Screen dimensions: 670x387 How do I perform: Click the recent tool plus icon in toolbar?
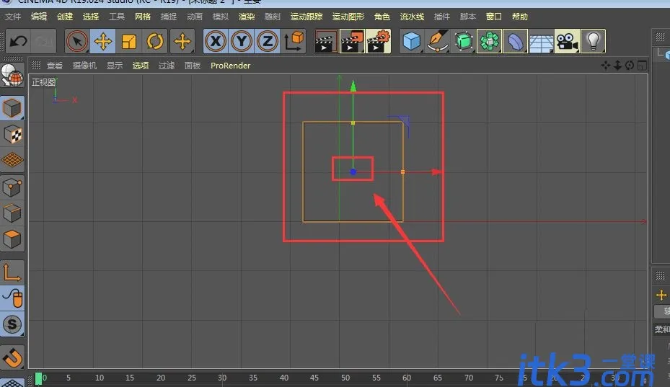182,41
